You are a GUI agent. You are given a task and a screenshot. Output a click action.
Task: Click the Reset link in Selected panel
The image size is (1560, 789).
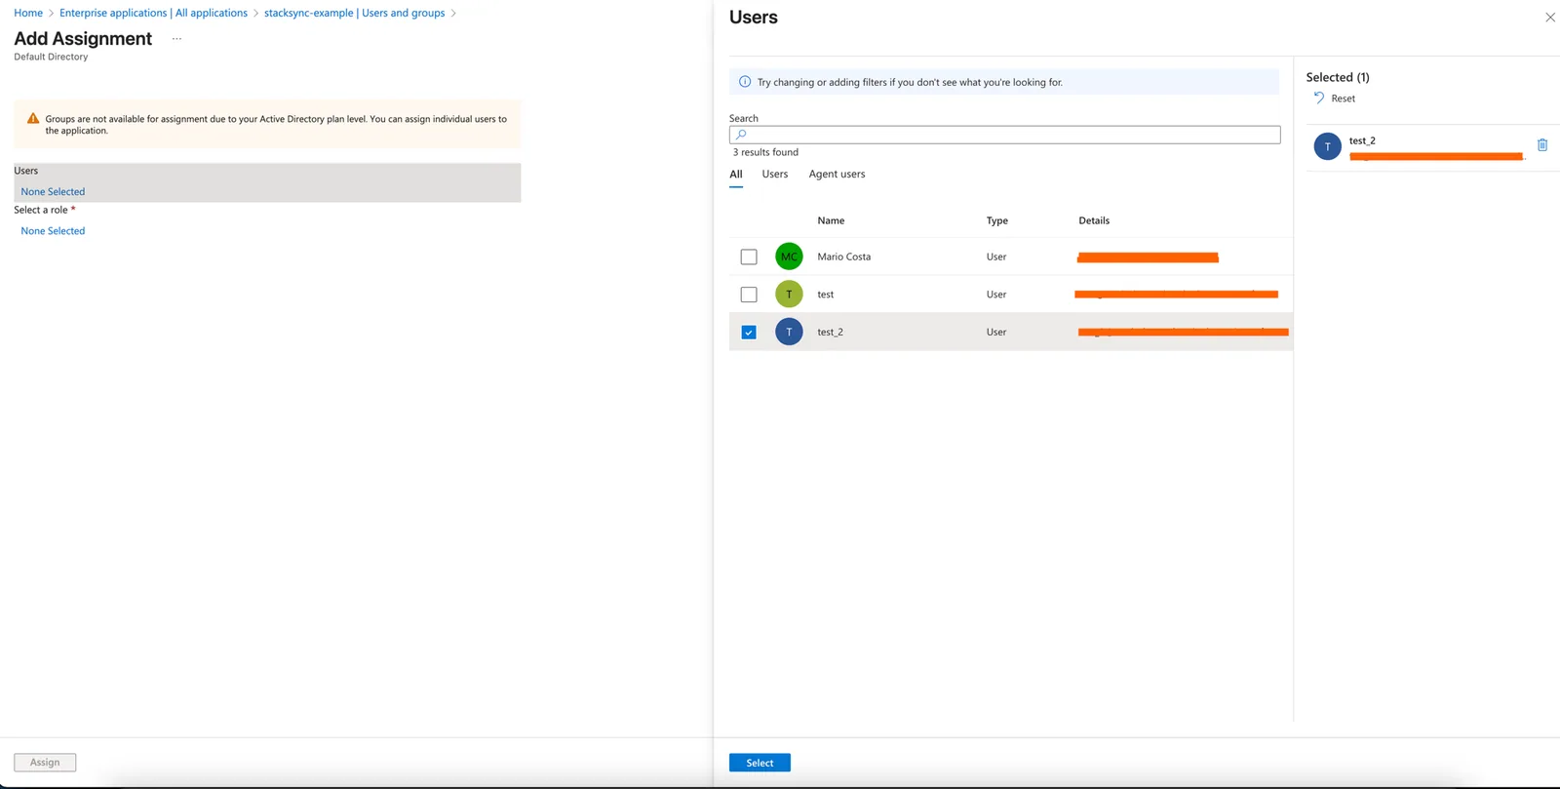1343,99
